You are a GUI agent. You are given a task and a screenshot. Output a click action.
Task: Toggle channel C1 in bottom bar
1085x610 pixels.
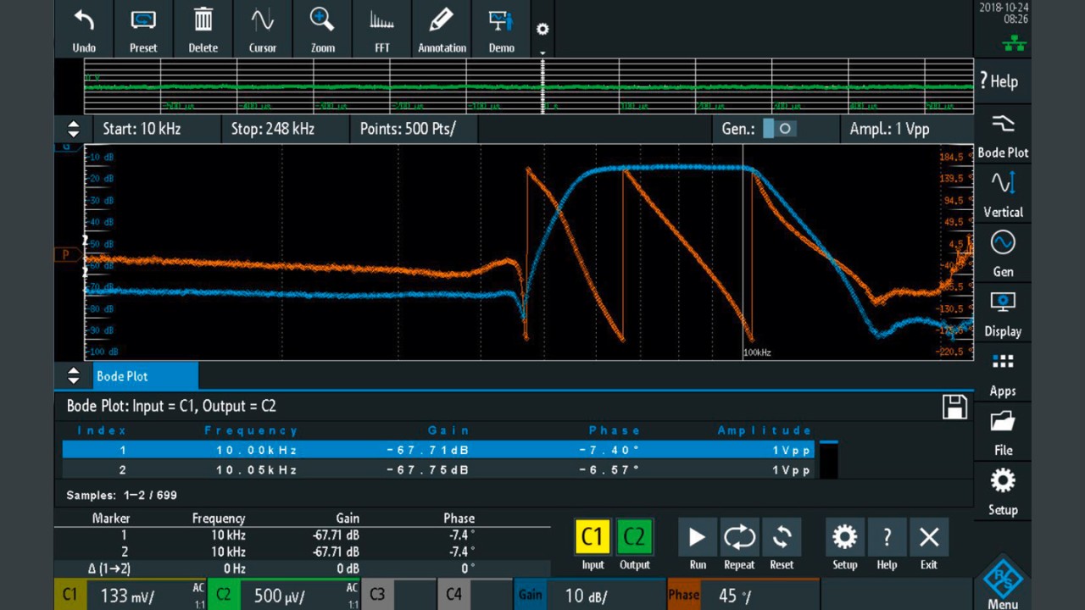coord(70,595)
